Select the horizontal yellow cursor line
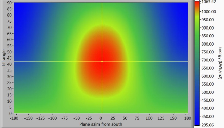Screen dimensions: 224x128 pos(101,62)
